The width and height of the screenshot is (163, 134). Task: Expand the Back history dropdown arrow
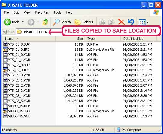point(23,22)
